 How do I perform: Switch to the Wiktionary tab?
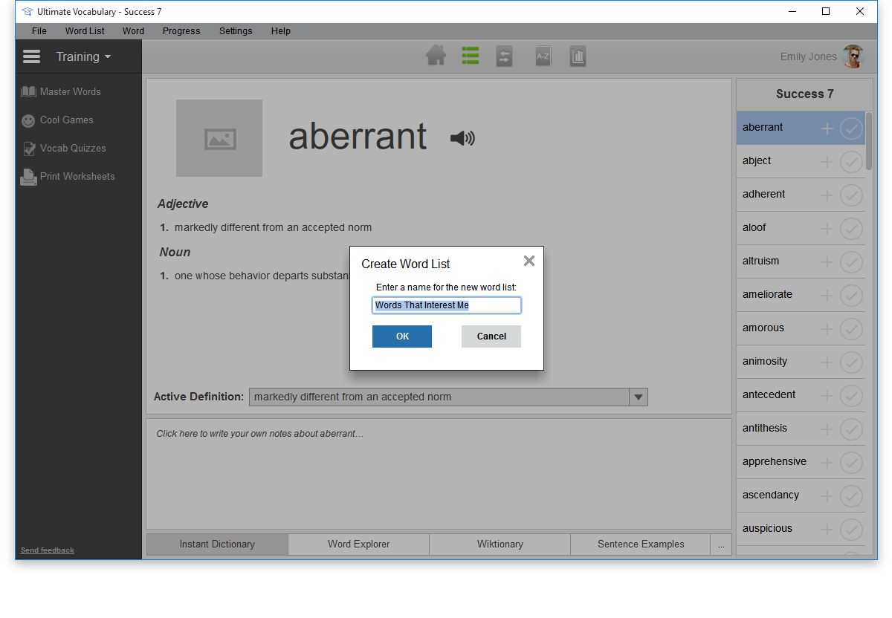(500, 544)
